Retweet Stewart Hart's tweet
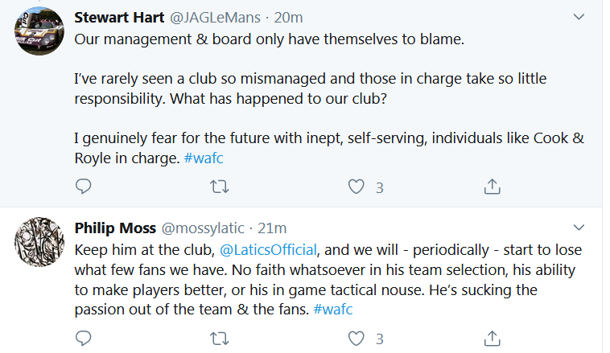Screen dimensions: 610x353 click(219, 187)
